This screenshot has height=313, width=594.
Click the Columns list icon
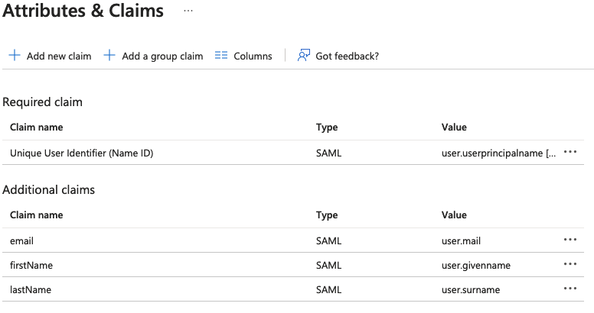221,56
